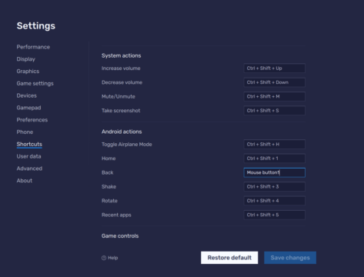Click the Decrease volume label
This screenshot has height=277, width=364.
coord(122,82)
